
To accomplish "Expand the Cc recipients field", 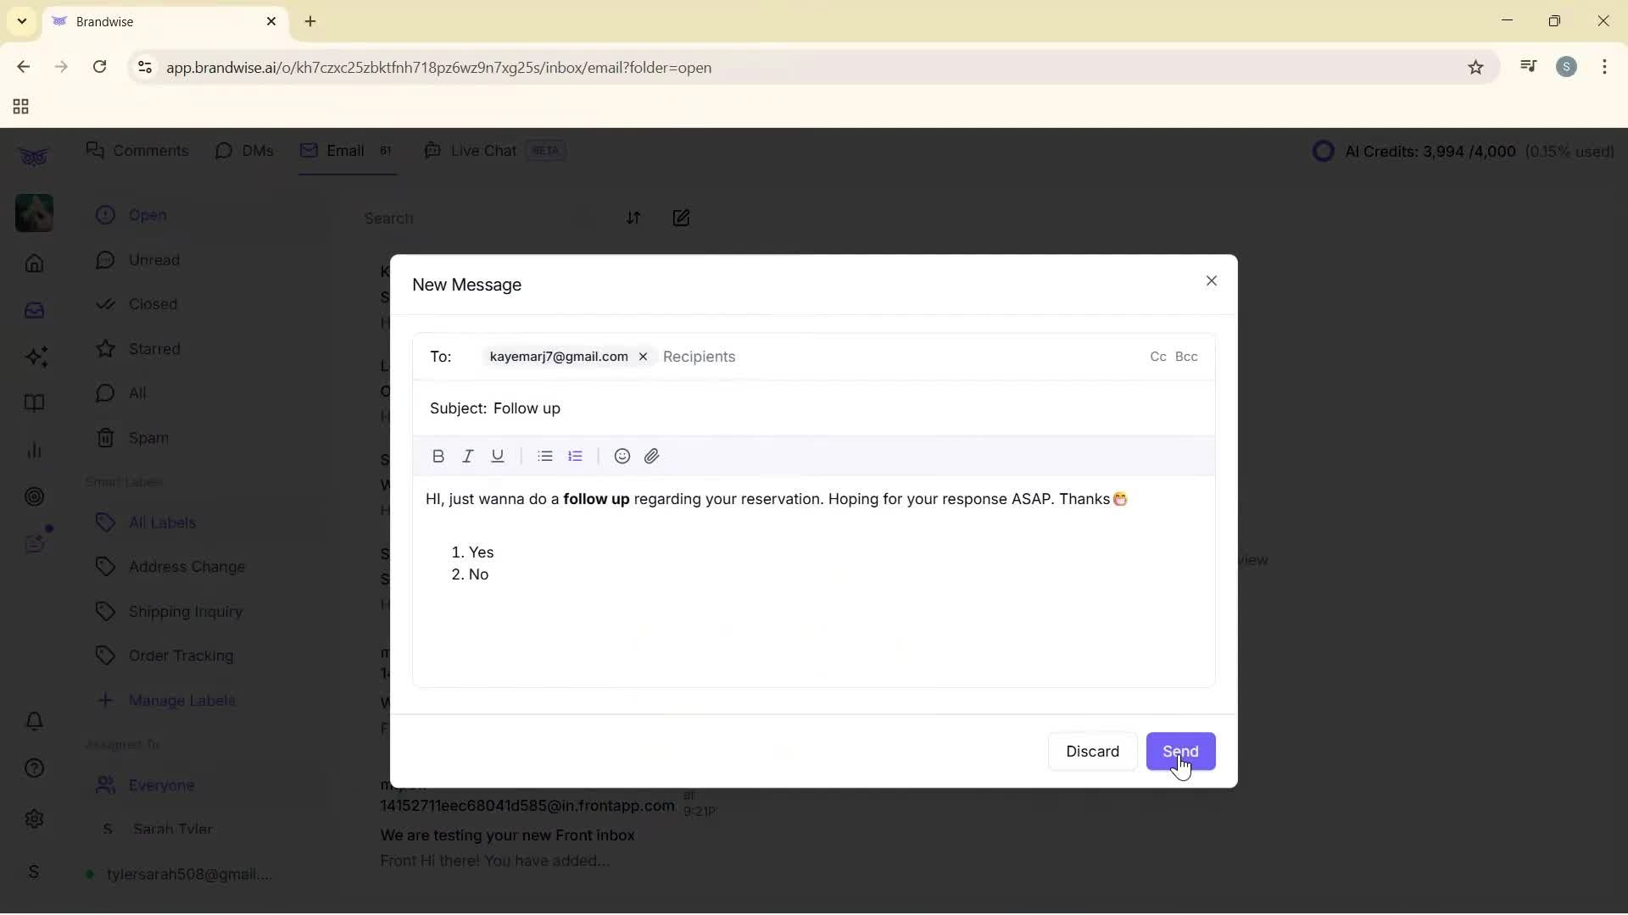I will click(x=1157, y=357).
